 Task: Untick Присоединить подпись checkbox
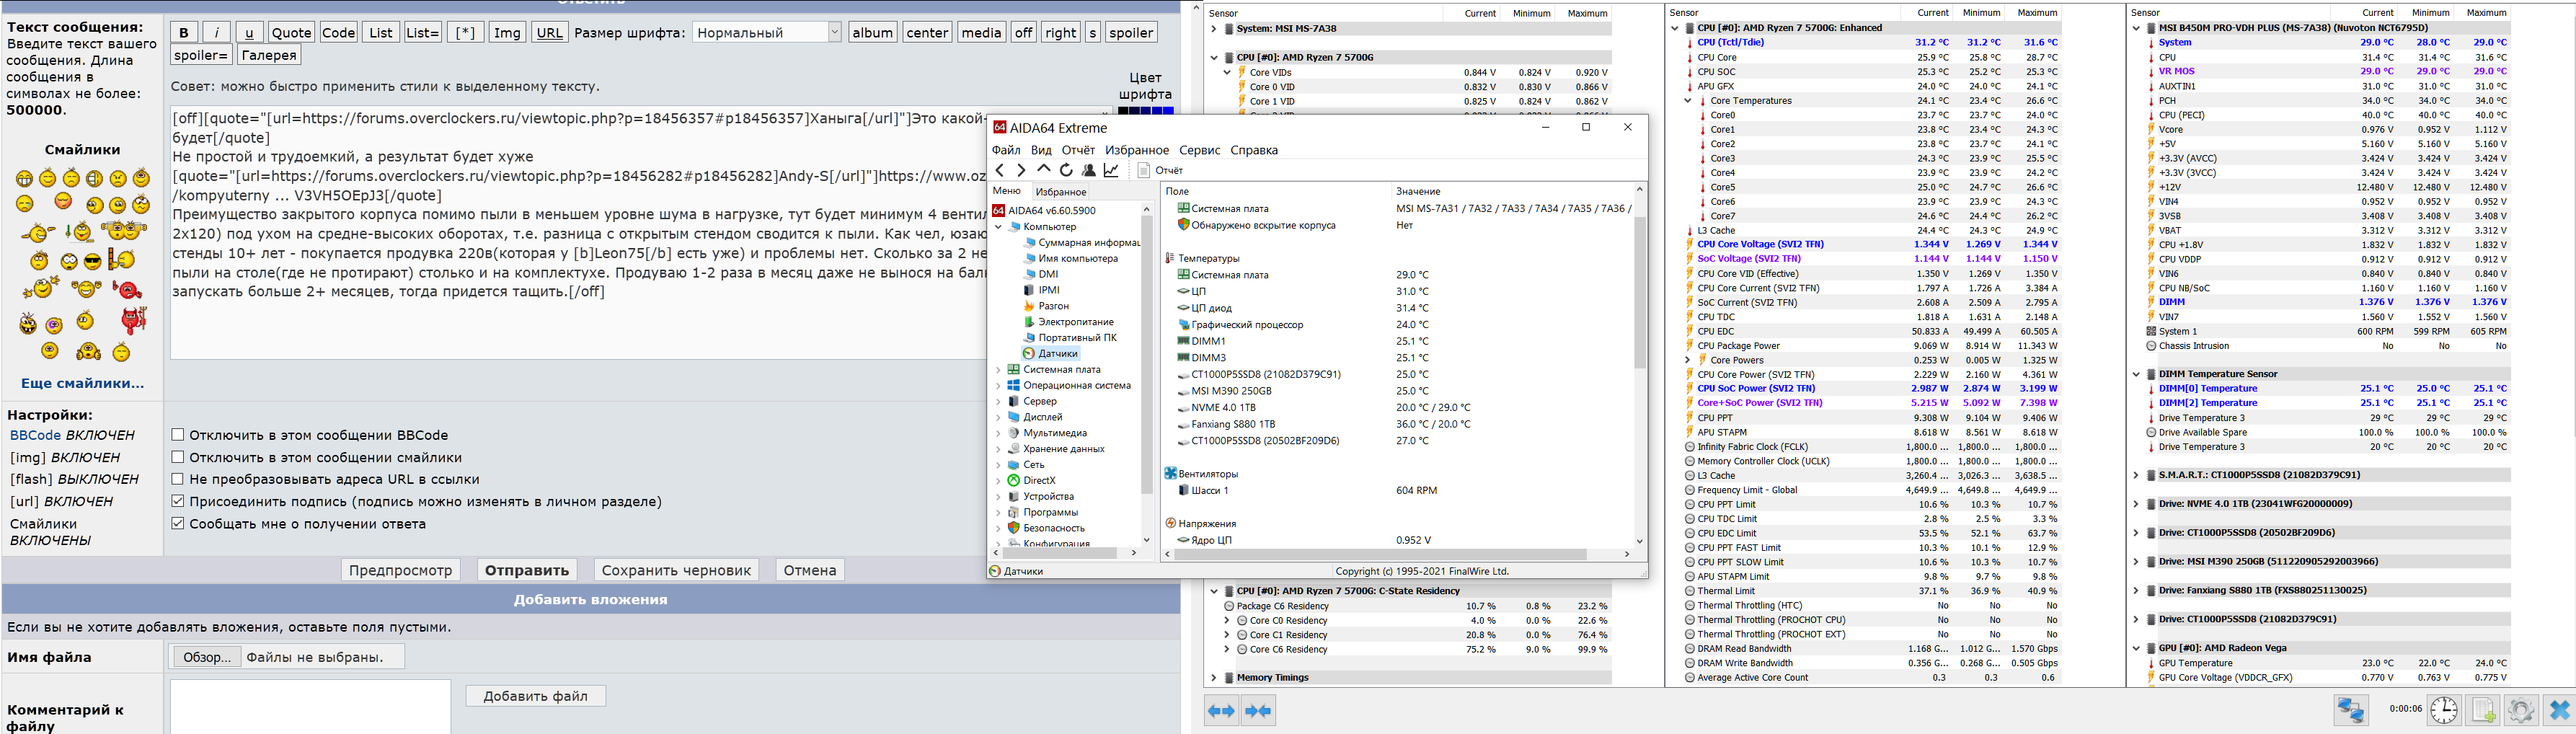coord(178,501)
